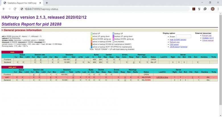The width and height of the screenshot is (222, 117).
Task: Click the active or backup DOWN swatch
Action: (91, 42)
